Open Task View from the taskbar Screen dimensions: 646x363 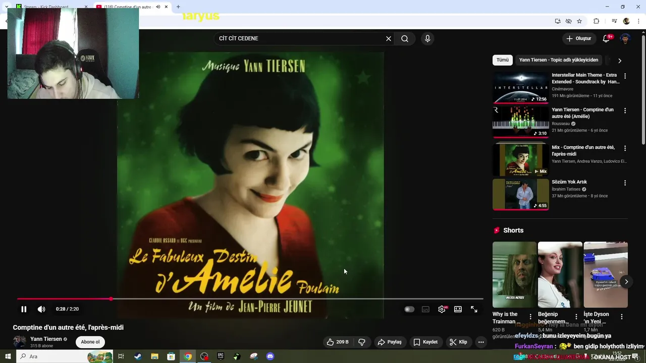(x=121, y=356)
